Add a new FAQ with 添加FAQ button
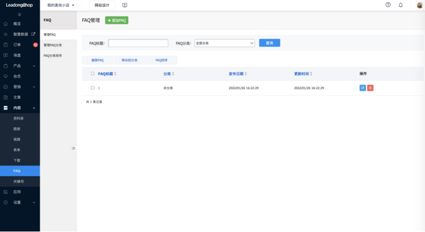425x232 pixels. click(116, 20)
